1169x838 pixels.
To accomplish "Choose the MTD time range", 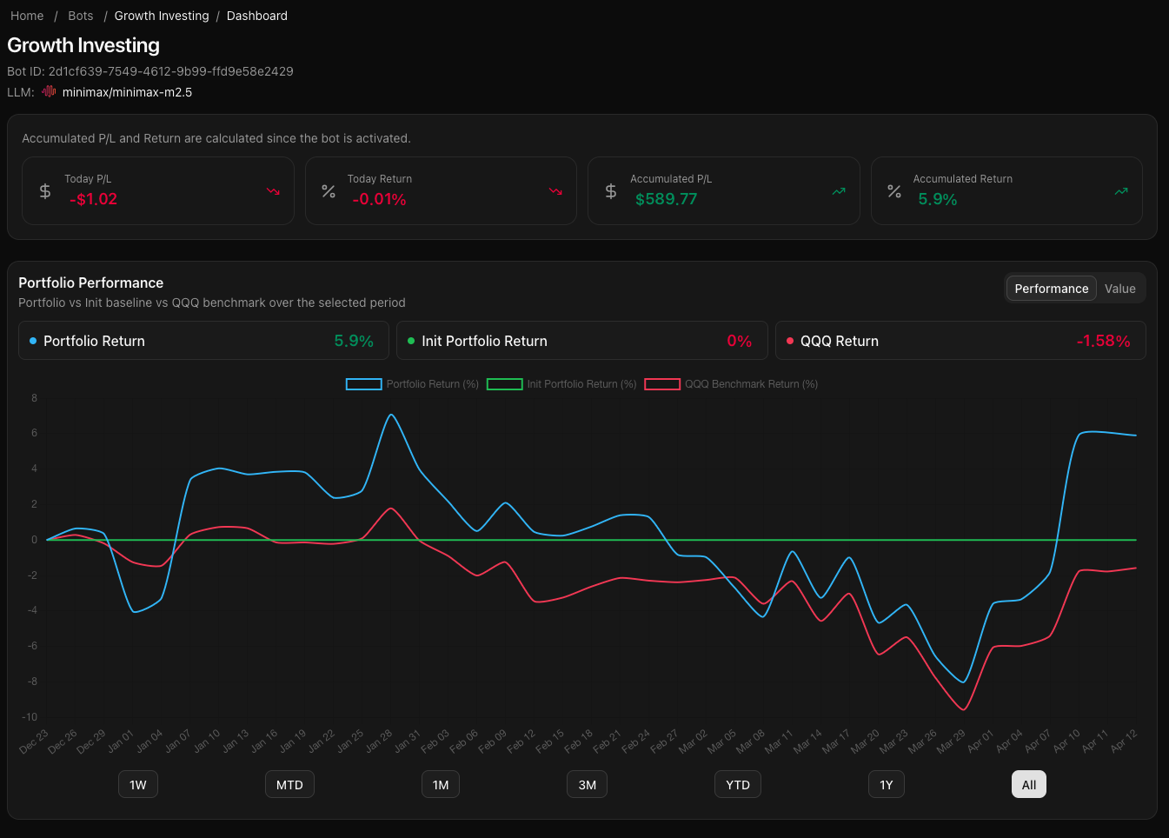I will pos(289,785).
